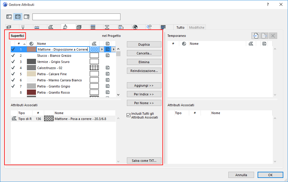Viewport: 288px width, 182px height.
Task: Sort project list by surface color column icon
Action: click(31, 44)
